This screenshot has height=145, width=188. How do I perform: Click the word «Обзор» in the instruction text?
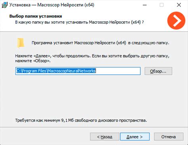(x=41, y=61)
